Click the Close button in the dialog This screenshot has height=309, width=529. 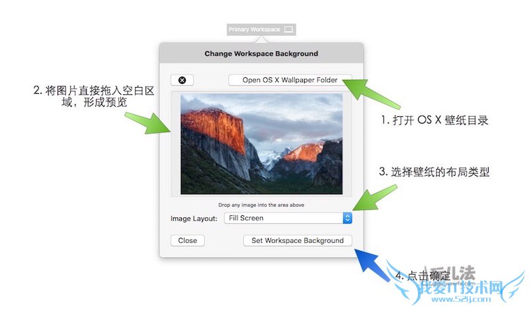(x=188, y=240)
